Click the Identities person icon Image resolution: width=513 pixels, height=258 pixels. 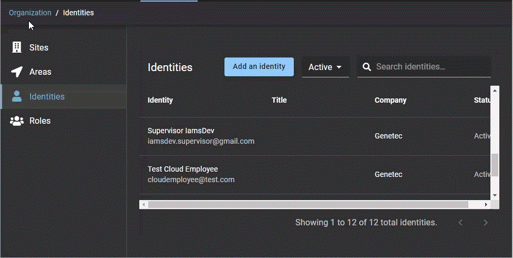(17, 96)
